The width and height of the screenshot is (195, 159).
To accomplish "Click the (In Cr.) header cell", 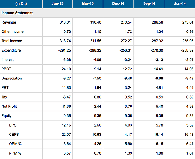I will 21,3.
